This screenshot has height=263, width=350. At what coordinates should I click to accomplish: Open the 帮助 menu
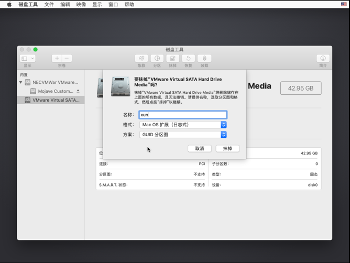[129, 5]
